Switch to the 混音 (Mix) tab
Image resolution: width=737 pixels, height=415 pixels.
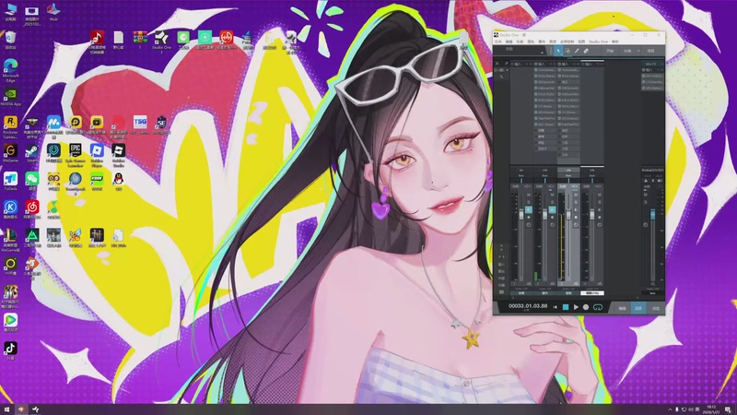tap(638, 308)
